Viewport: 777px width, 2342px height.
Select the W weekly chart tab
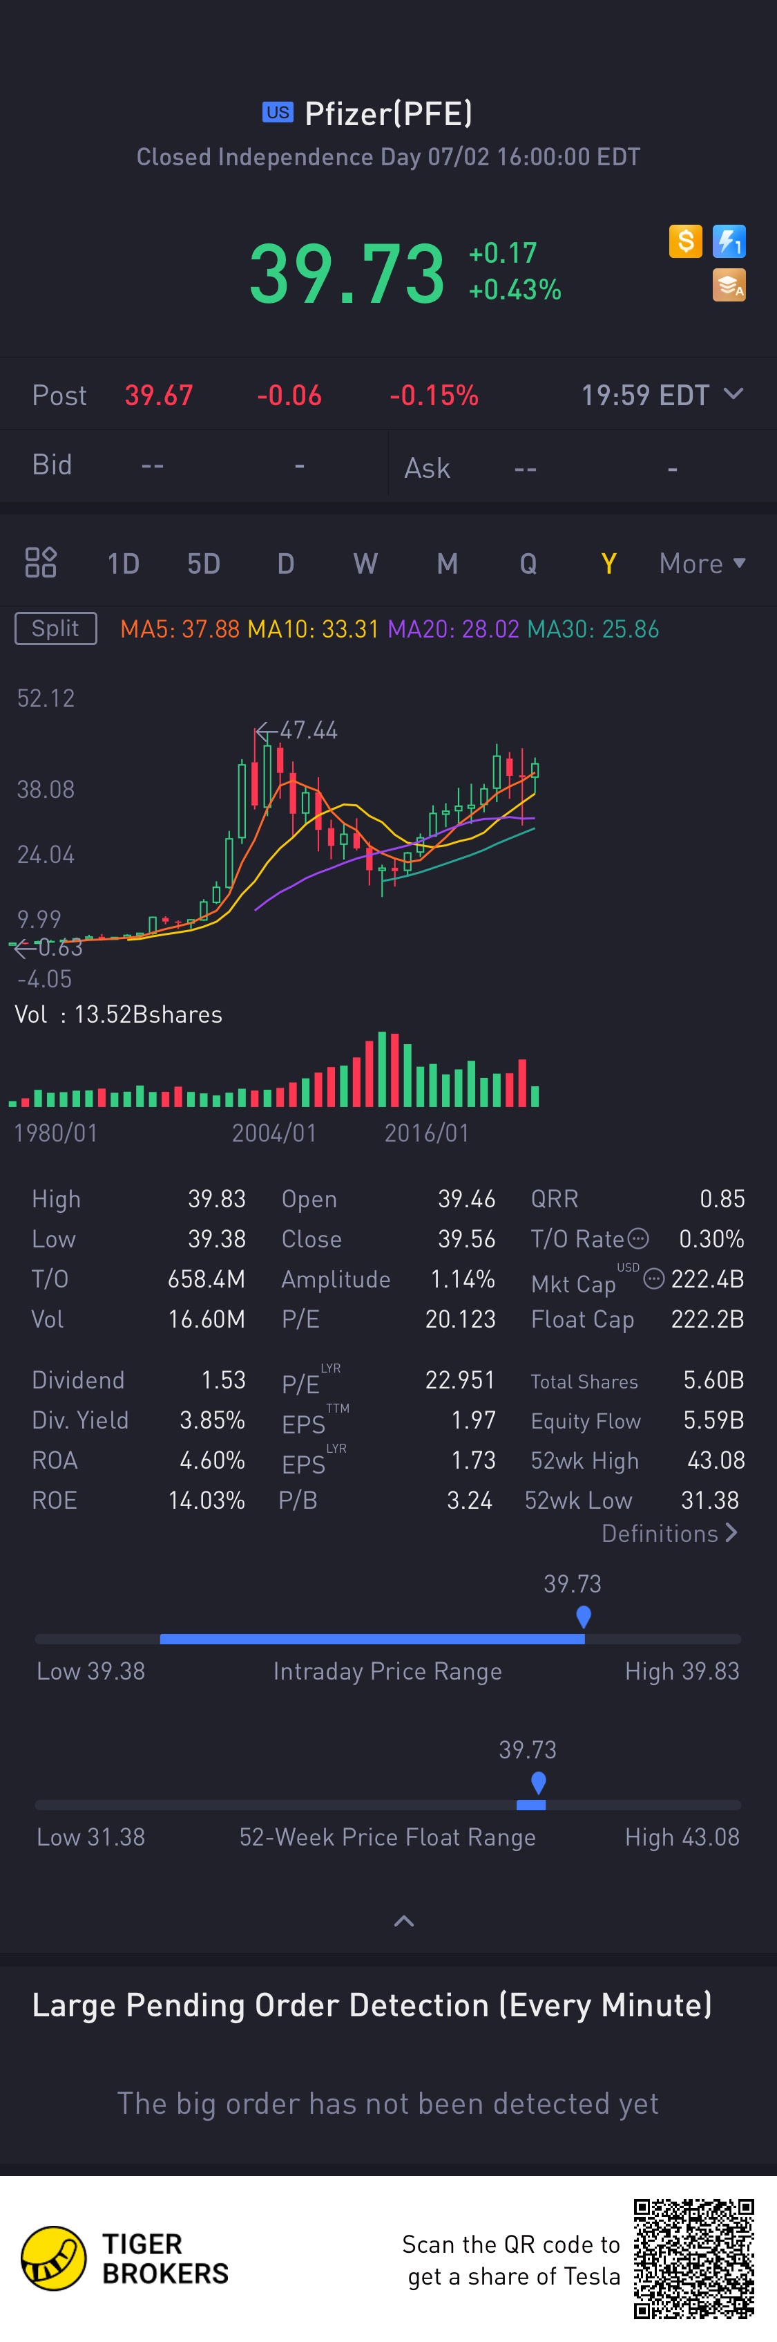coord(365,564)
